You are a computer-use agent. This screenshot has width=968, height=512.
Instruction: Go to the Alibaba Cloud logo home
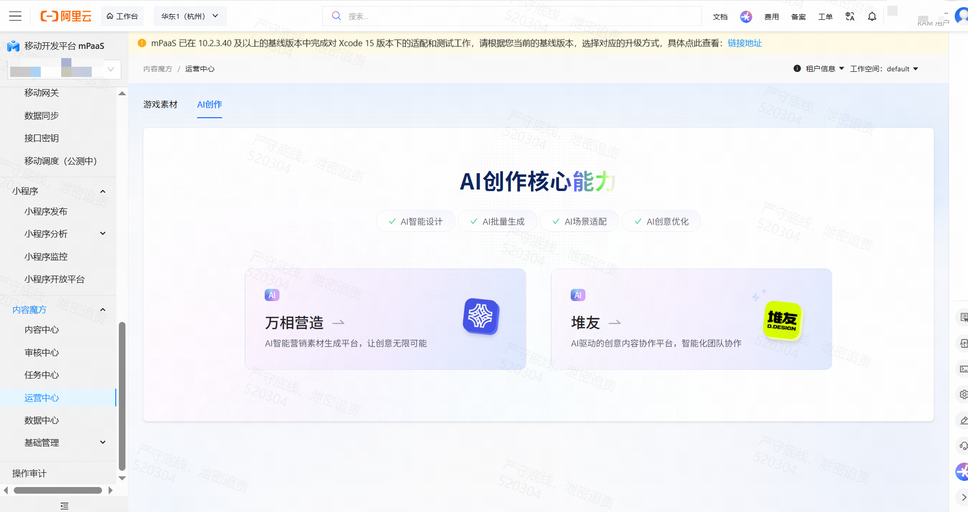66,16
